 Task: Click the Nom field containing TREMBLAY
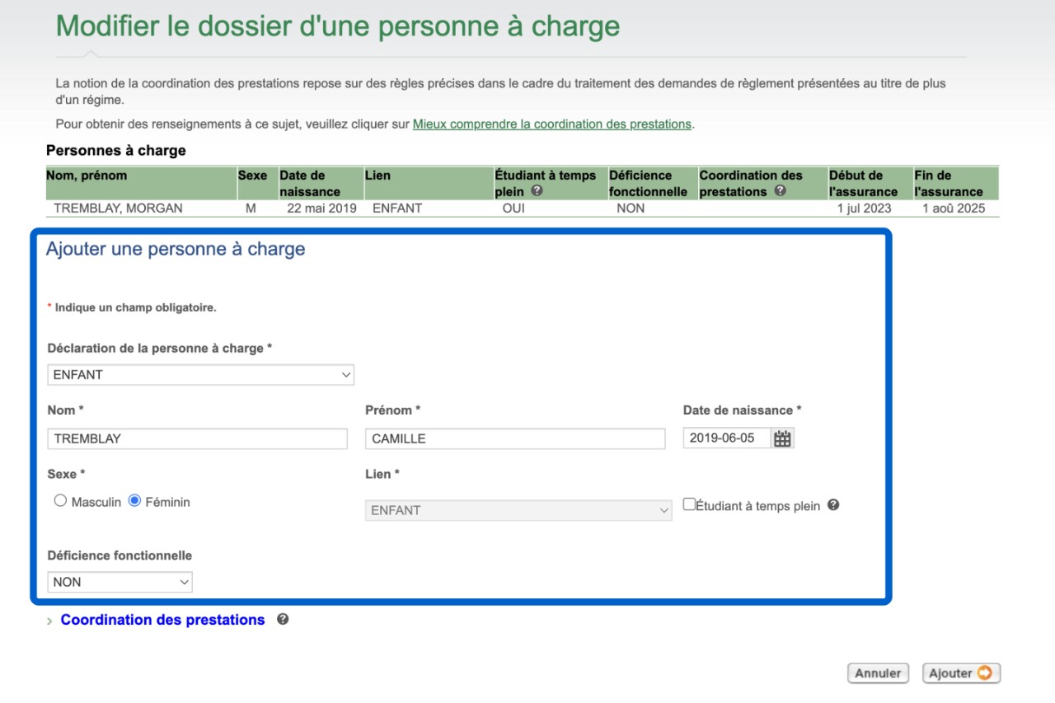pos(198,438)
